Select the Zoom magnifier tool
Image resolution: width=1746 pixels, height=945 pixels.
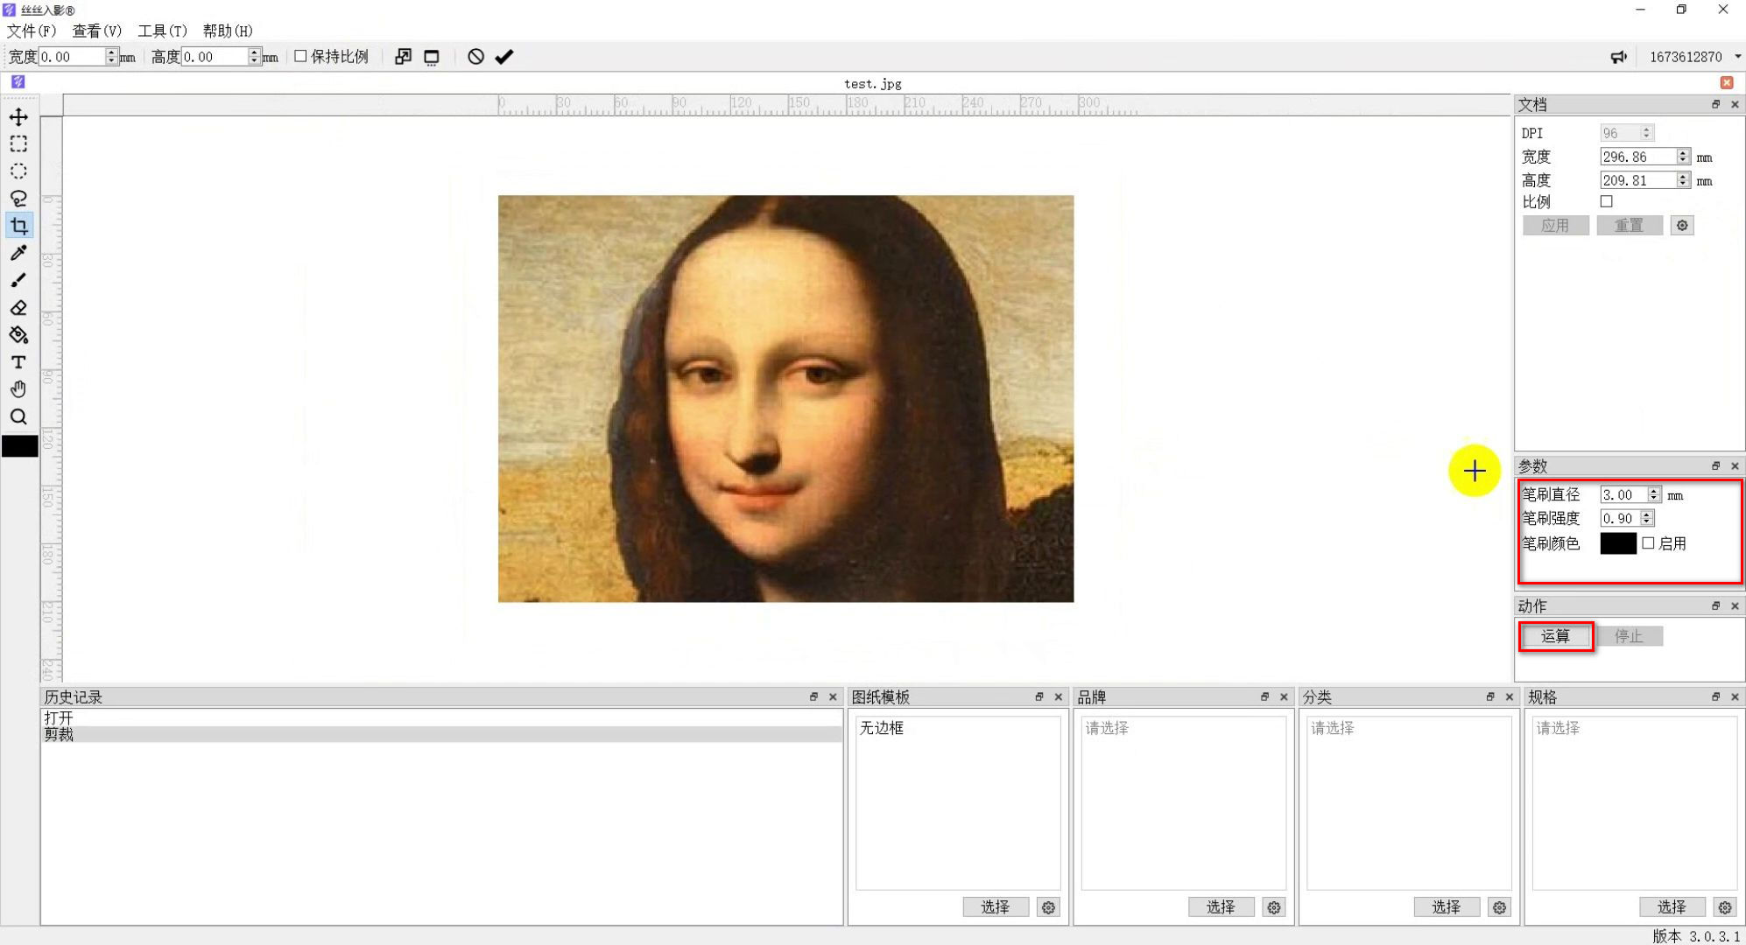point(18,417)
